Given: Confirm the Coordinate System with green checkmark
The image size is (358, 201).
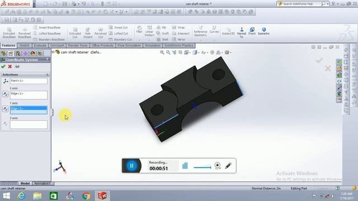Looking at the screenshot, I should (x=3, y=66).
